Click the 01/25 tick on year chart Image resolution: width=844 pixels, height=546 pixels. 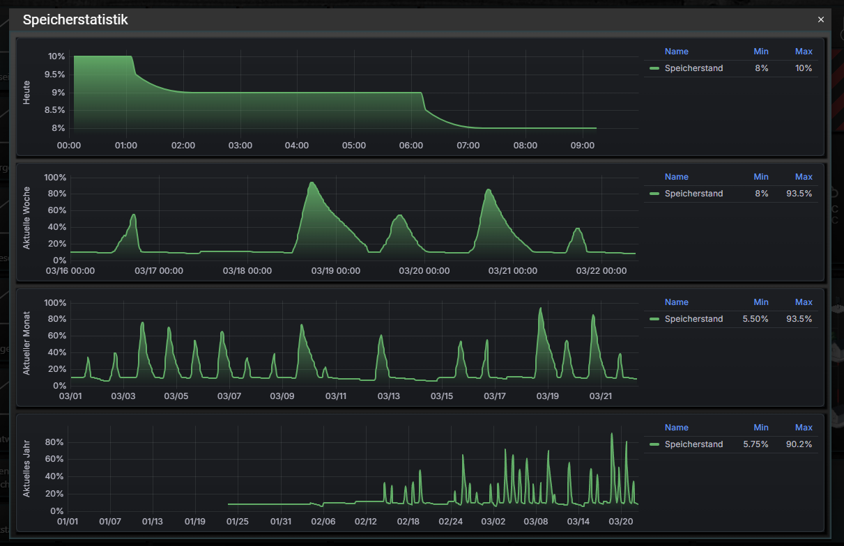point(238,522)
